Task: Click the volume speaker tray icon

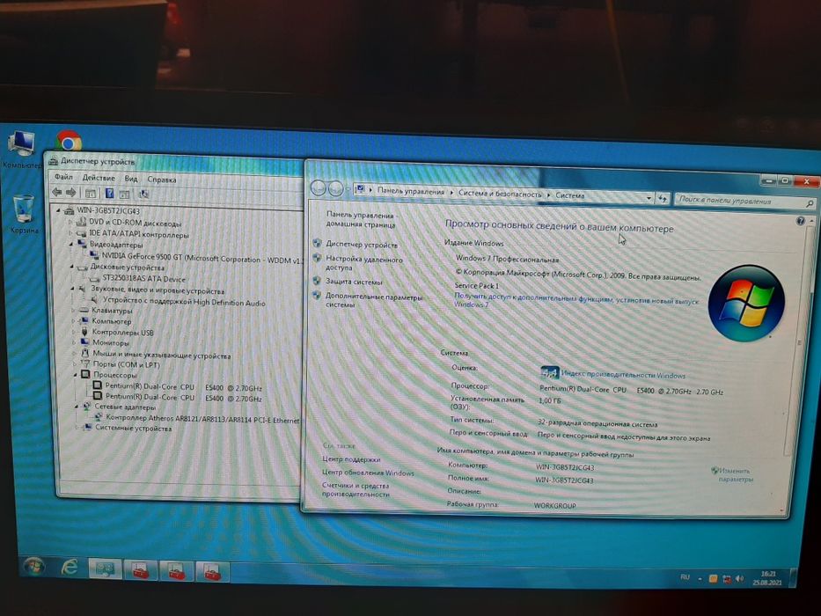Action: 739,579
